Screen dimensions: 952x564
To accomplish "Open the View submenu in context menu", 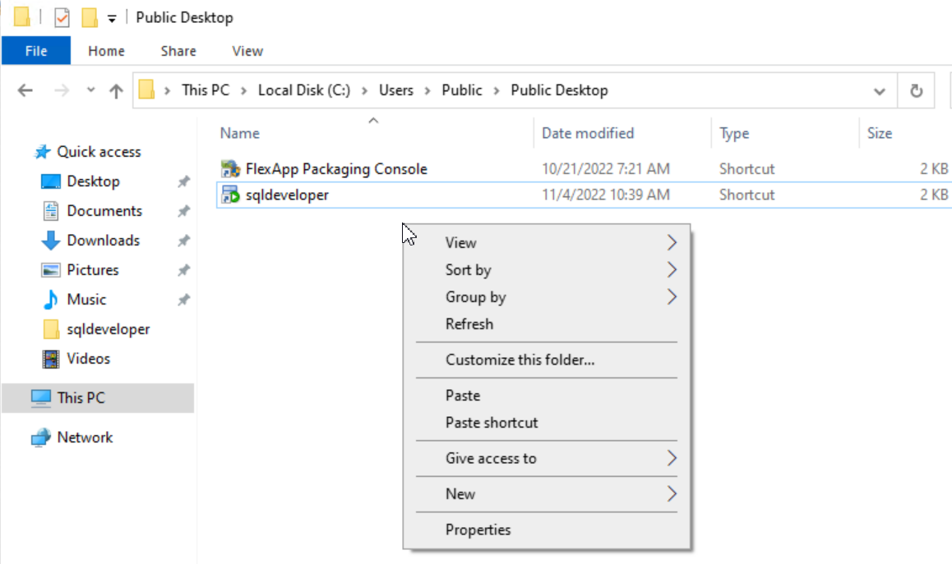I will 547,242.
